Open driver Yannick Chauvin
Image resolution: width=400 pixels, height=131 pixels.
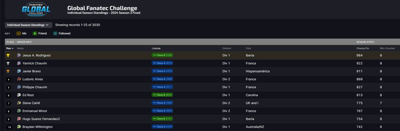[35, 63]
